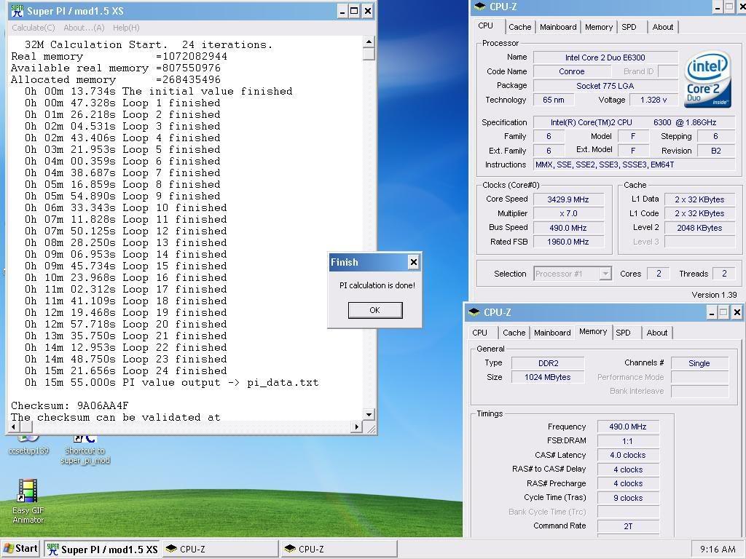Screen dimensions: 746x559
Task: Click chip icon in second CPU-Z taskbar button
Action: (x=290, y=549)
